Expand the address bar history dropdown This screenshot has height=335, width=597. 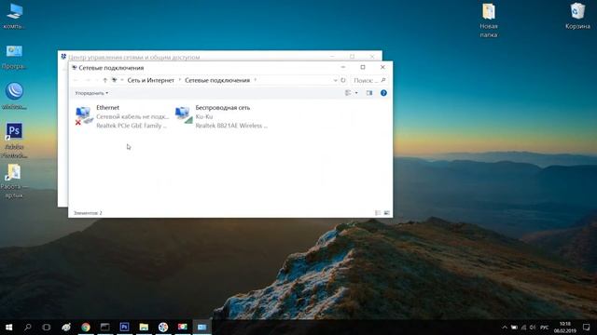pos(335,80)
